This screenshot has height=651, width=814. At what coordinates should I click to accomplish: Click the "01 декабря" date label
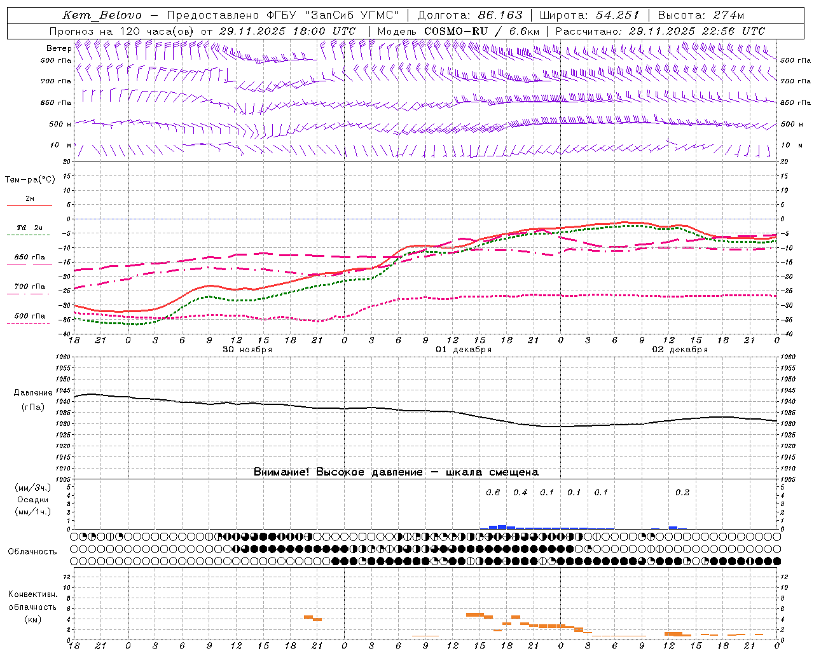click(x=464, y=350)
